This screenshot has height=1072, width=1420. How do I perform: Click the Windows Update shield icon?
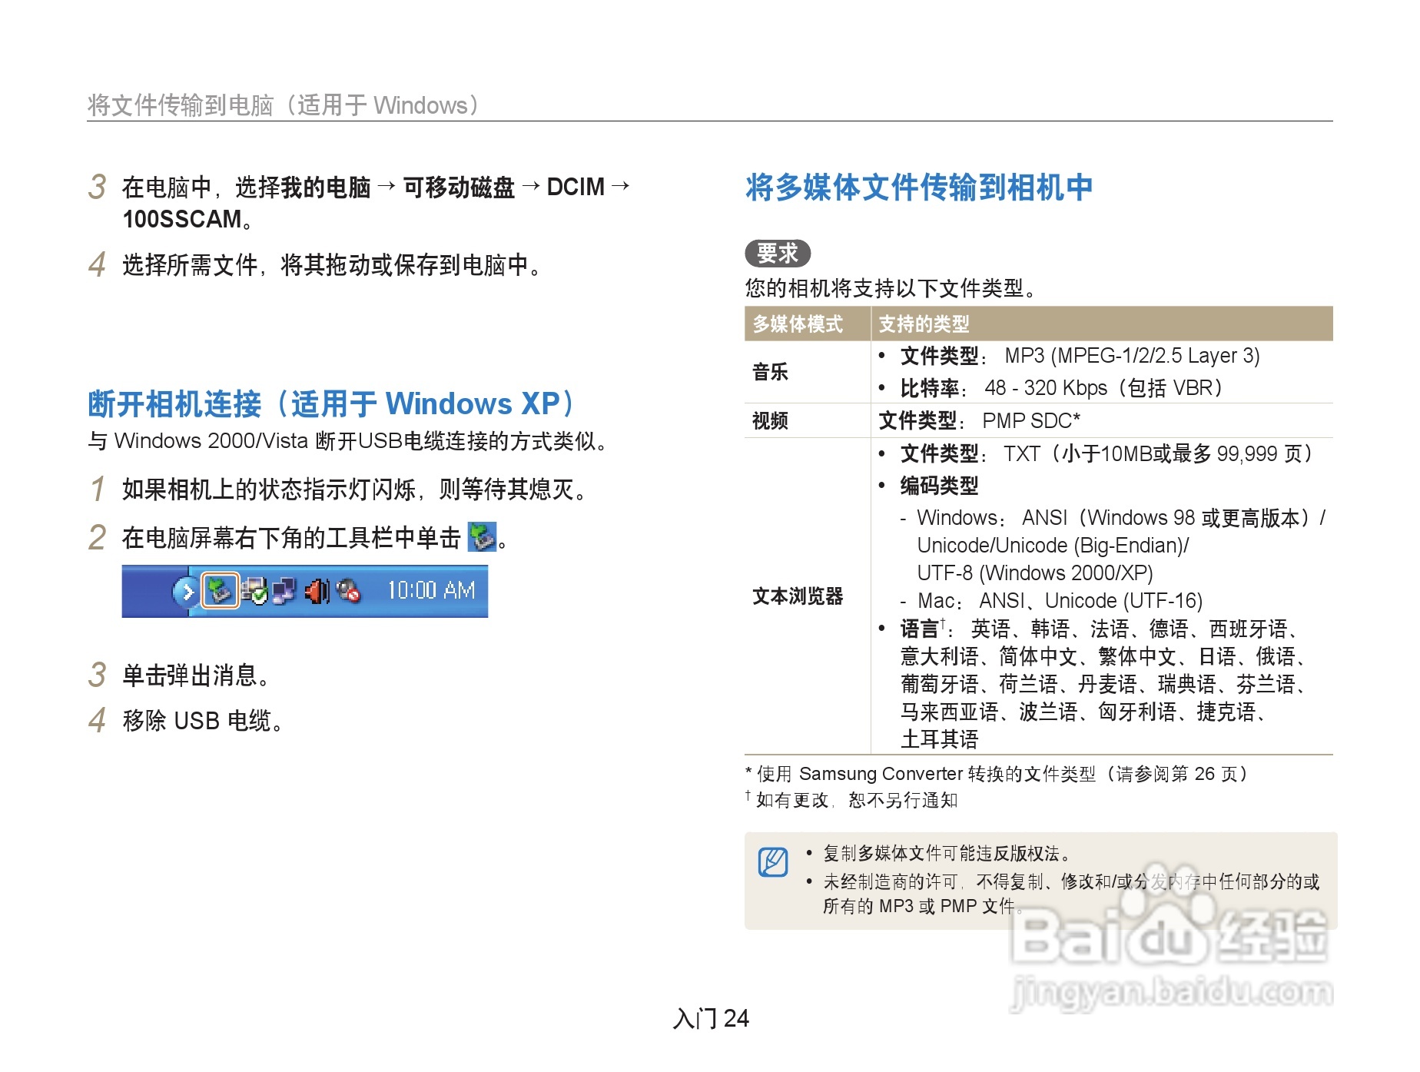pos(254,590)
